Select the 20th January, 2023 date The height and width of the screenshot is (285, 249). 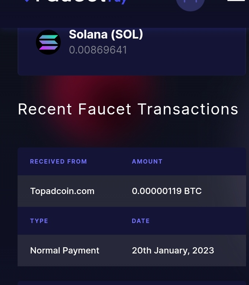click(173, 251)
